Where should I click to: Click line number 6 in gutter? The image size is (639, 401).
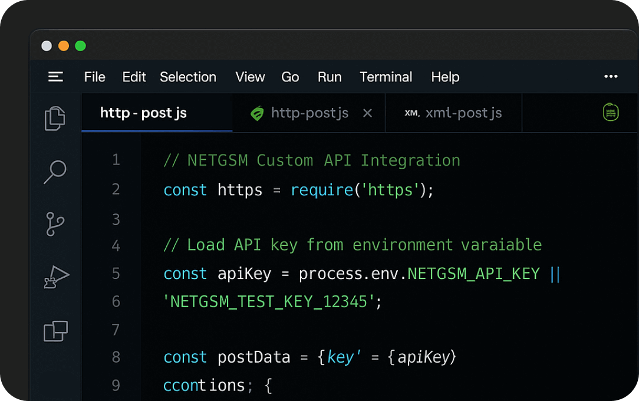tap(116, 301)
